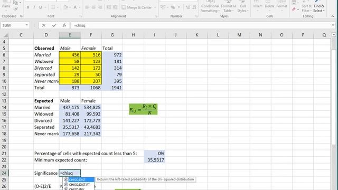Click the Copy icon
Image resolution: width=338 pixels, height=190 pixels.
(15, 3)
